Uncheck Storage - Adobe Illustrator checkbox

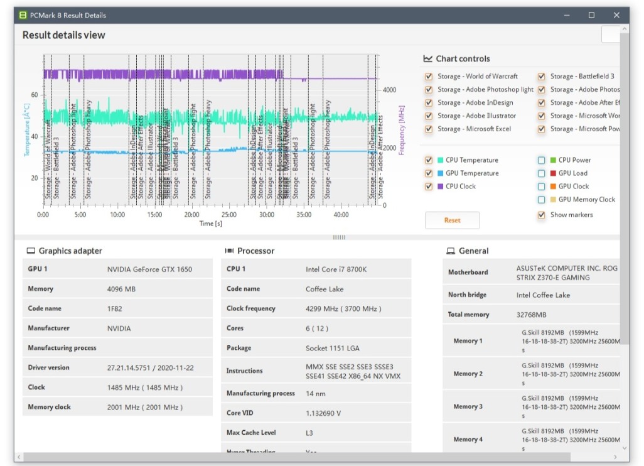pyautogui.click(x=429, y=116)
